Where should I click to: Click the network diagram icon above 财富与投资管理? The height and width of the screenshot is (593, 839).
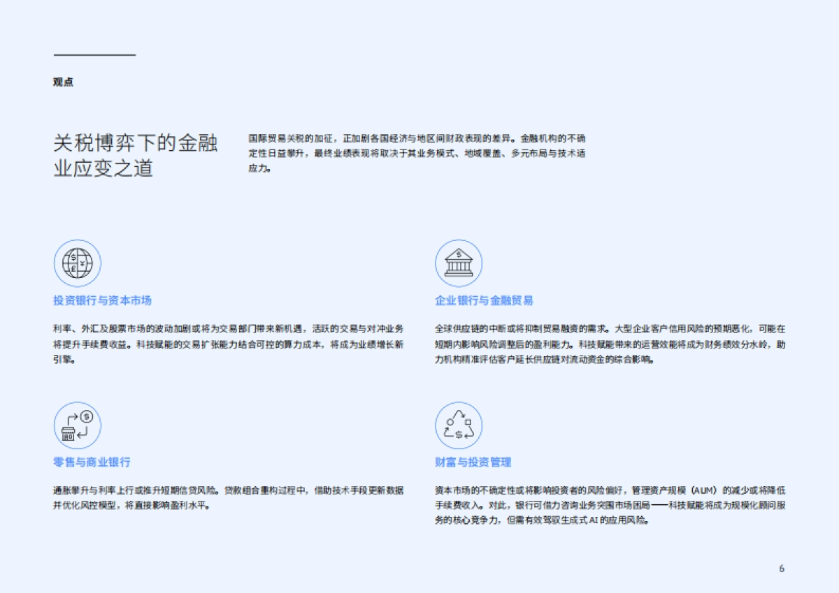(458, 425)
